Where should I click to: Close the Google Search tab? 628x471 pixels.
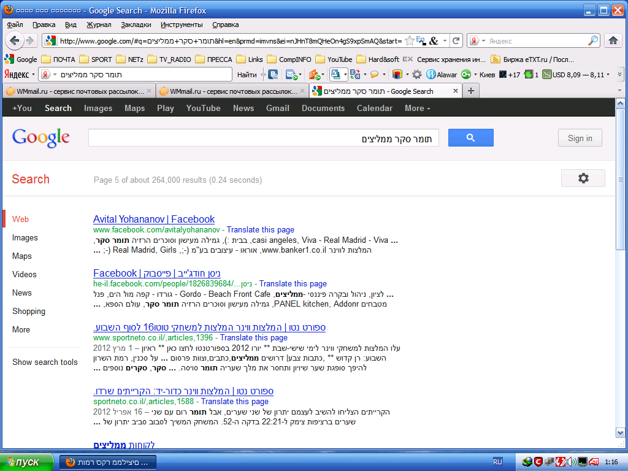pyautogui.click(x=456, y=91)
